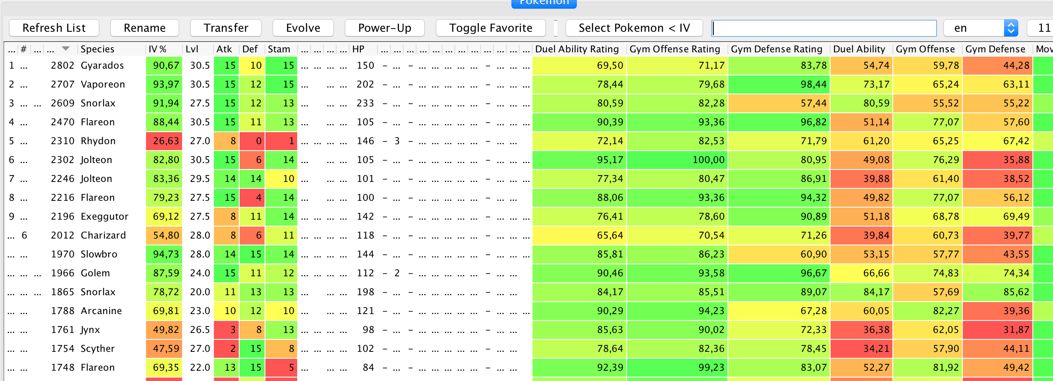Click the Refresh List button
Image resolution: width=1053 pixels, height=381 pixels.
coord(54,28)
